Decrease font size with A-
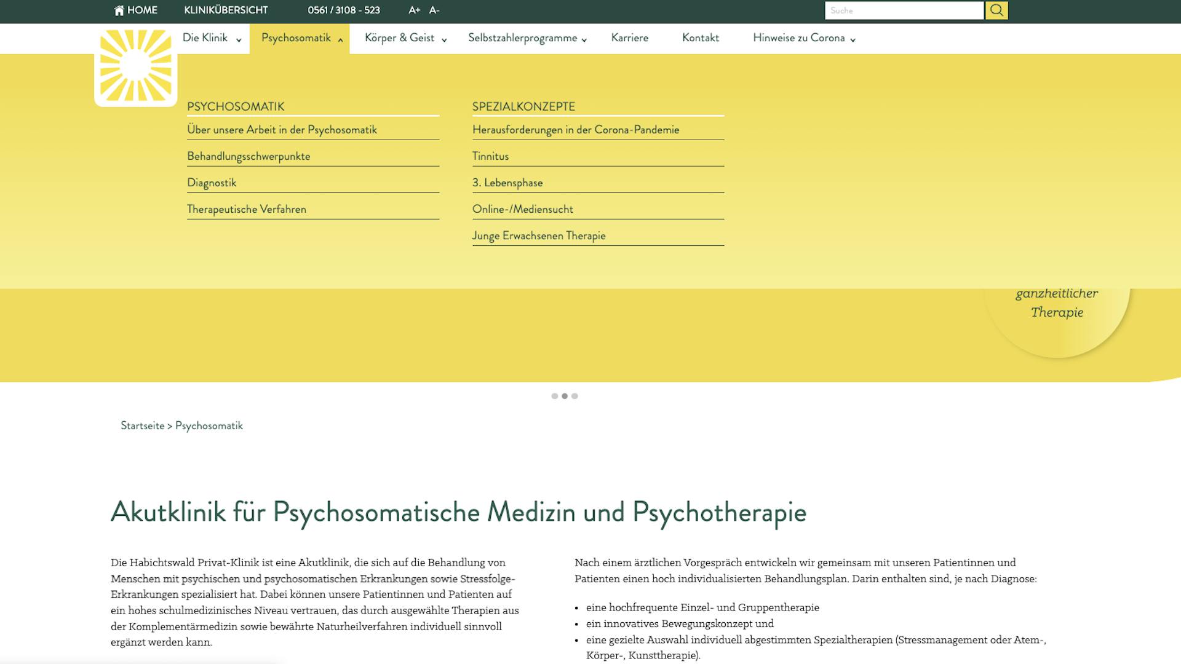Viewport: 1181px width, 664px height. pyautogui.click(x=434, y=10)
